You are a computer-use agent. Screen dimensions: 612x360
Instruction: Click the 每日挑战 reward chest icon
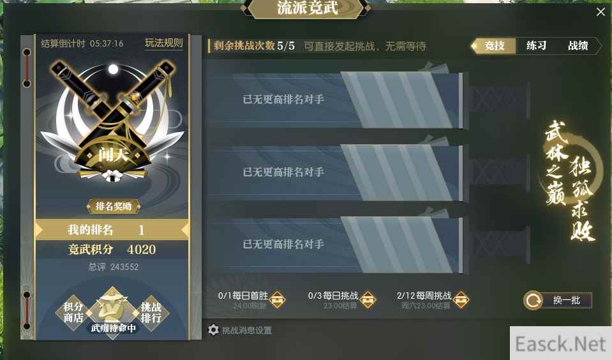pos(368,300)
